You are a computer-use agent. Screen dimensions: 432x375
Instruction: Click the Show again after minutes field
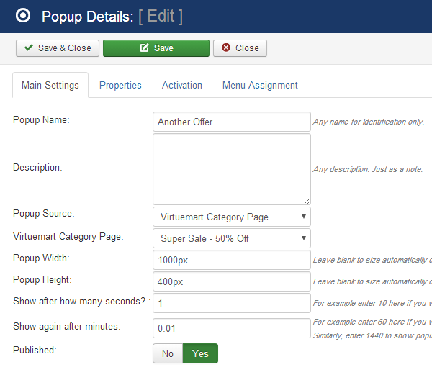coord(231,328)
